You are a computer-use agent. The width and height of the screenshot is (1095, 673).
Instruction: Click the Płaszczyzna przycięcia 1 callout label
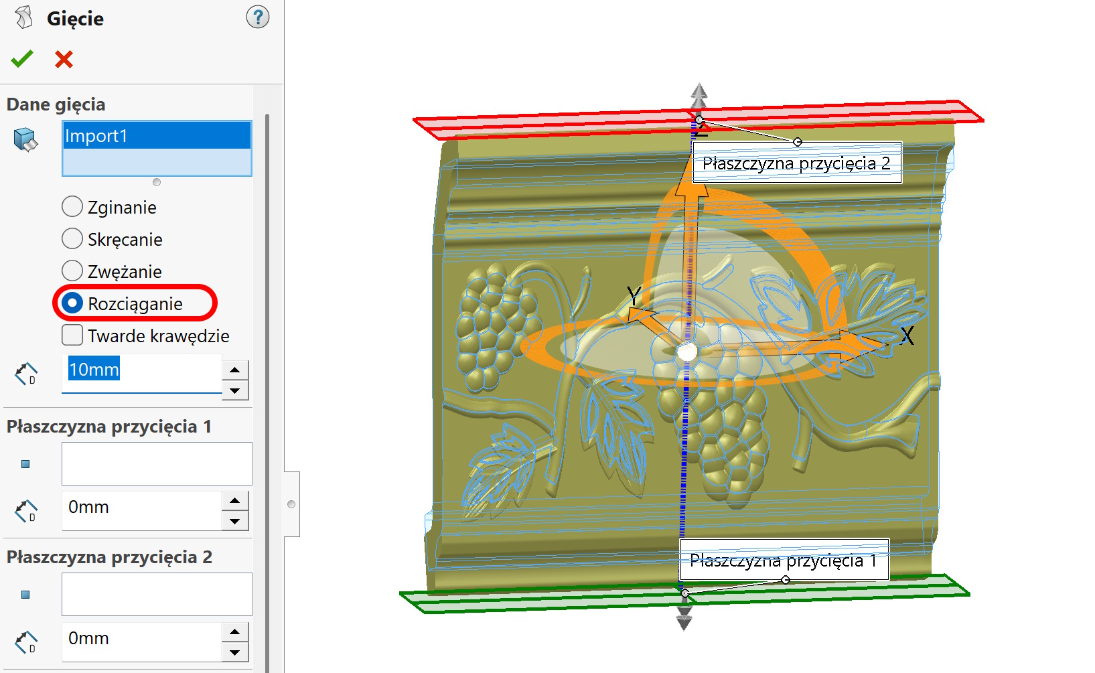(784, 560)
